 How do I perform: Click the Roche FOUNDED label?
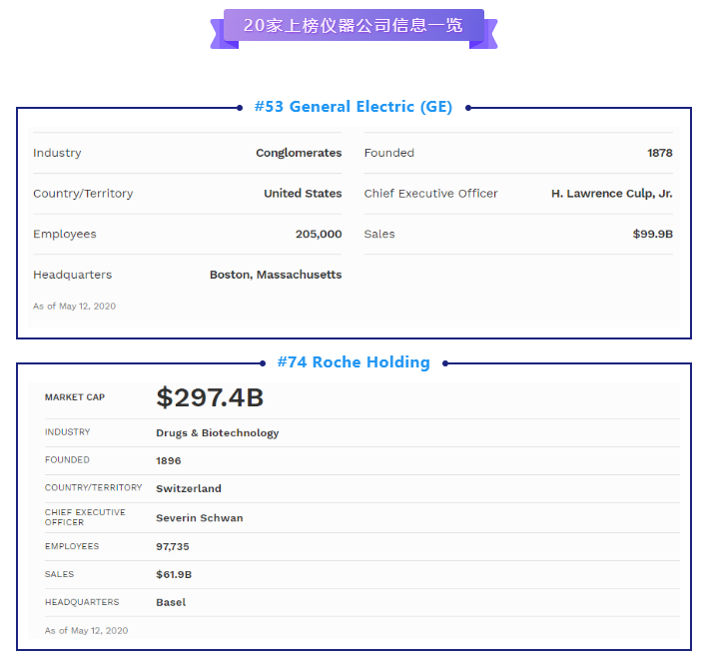(x=67, y=460)
